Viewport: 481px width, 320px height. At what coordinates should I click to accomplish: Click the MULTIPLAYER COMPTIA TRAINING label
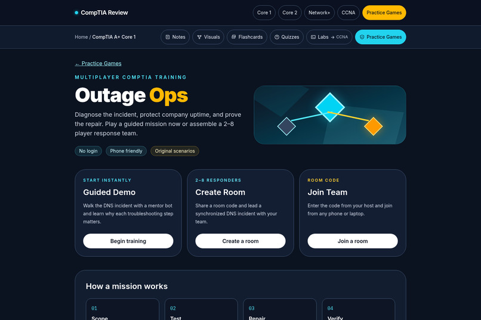(x=131, y=77)
